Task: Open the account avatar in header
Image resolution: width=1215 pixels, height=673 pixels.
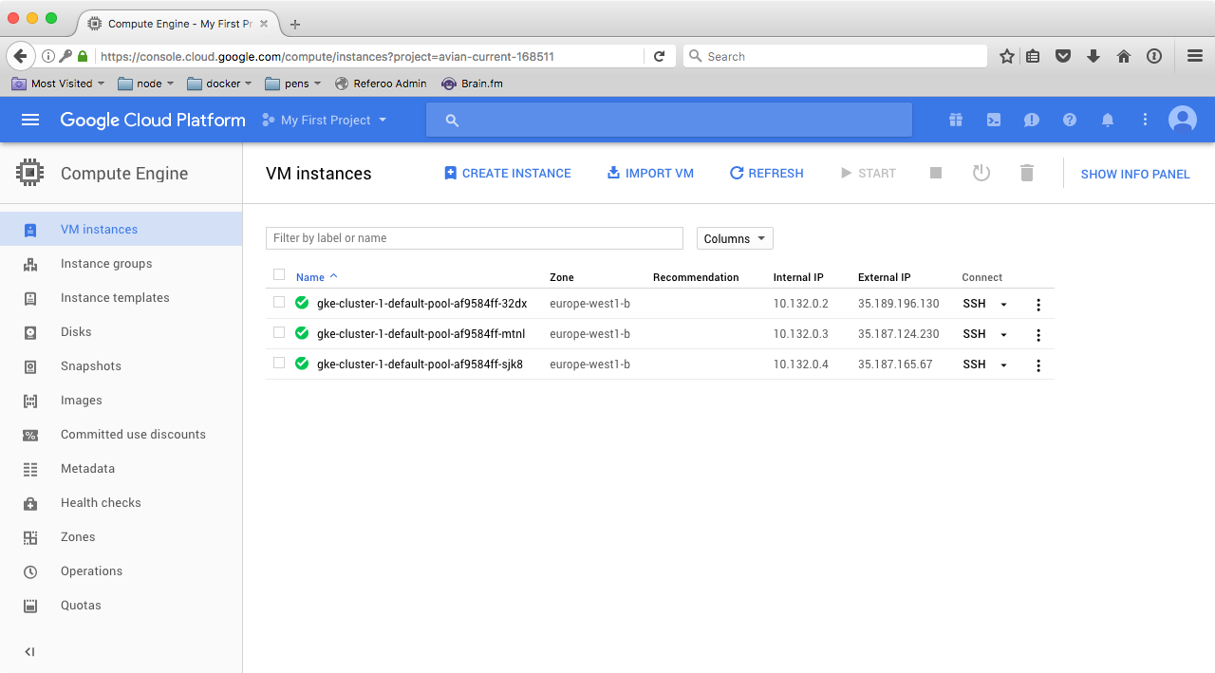Action: 1183,120
